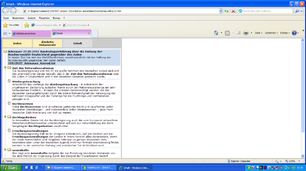Open Internet Explorer quick launch icon
306x171 pixels.
tap(27, 168)
